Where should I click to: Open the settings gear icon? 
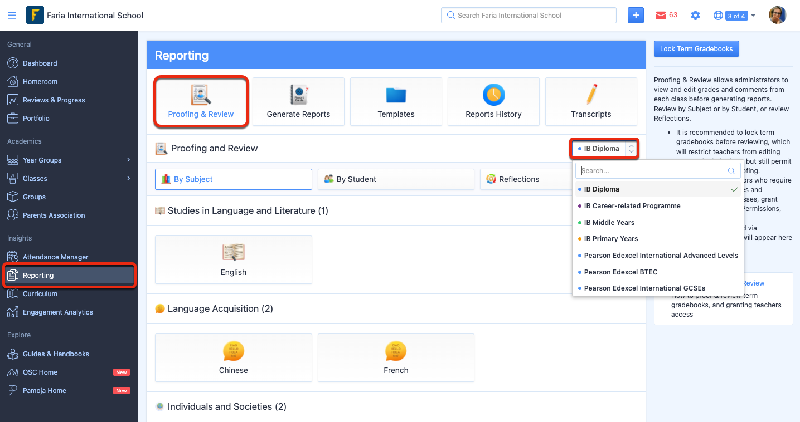pos(695,16)
